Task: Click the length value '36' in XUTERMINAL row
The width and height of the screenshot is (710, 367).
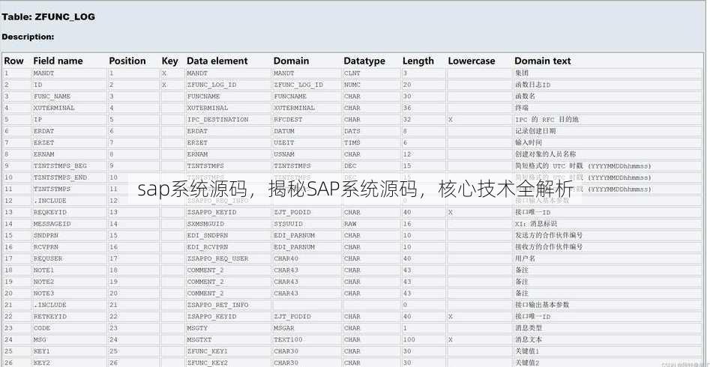Action: point(407,108)
